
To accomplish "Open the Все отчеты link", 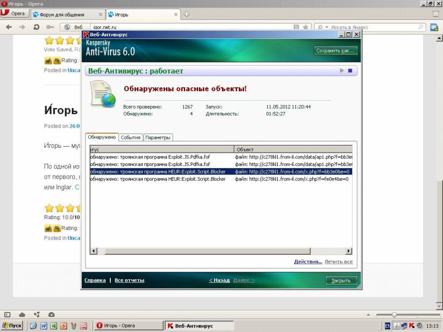I will [x=129, y=280].
